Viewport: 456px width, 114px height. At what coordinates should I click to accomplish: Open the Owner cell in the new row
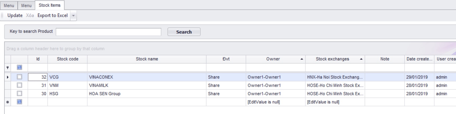tap(275, 102)
